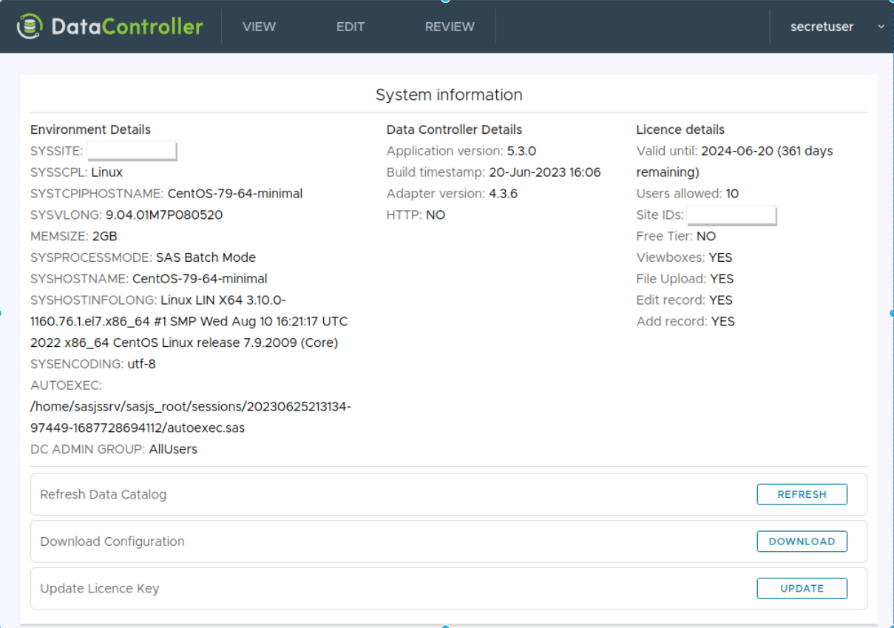894x628 pixels.
Task: Switch to the EDIT menu item
Action: [x=351, y=27]
